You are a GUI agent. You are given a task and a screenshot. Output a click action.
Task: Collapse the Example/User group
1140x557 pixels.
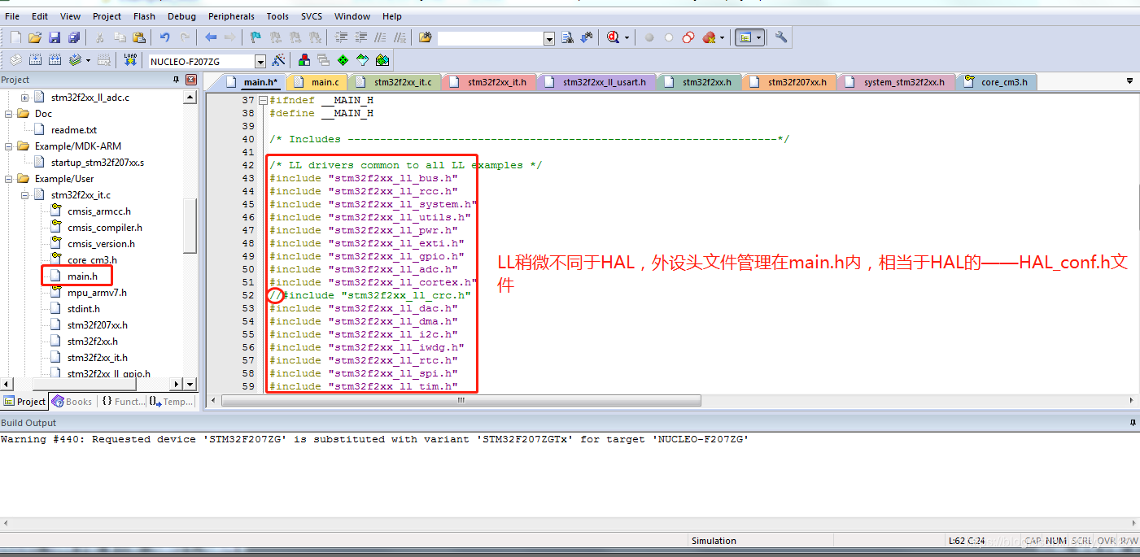pos(8,179)
